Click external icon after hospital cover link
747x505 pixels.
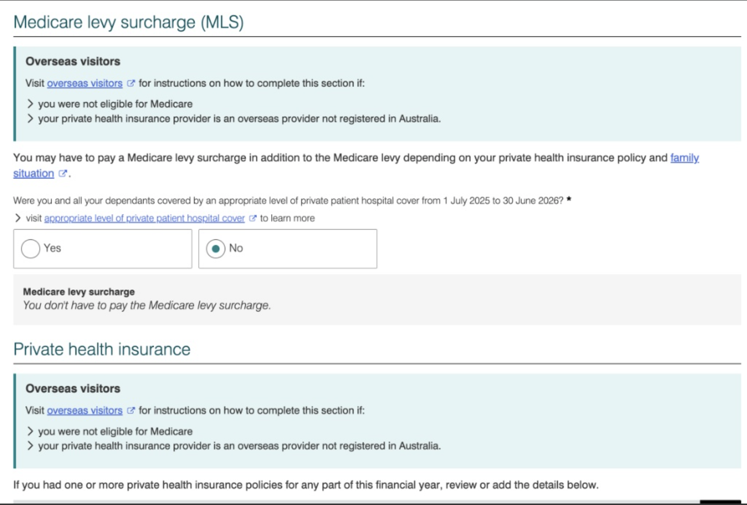(x=252, y=218)
